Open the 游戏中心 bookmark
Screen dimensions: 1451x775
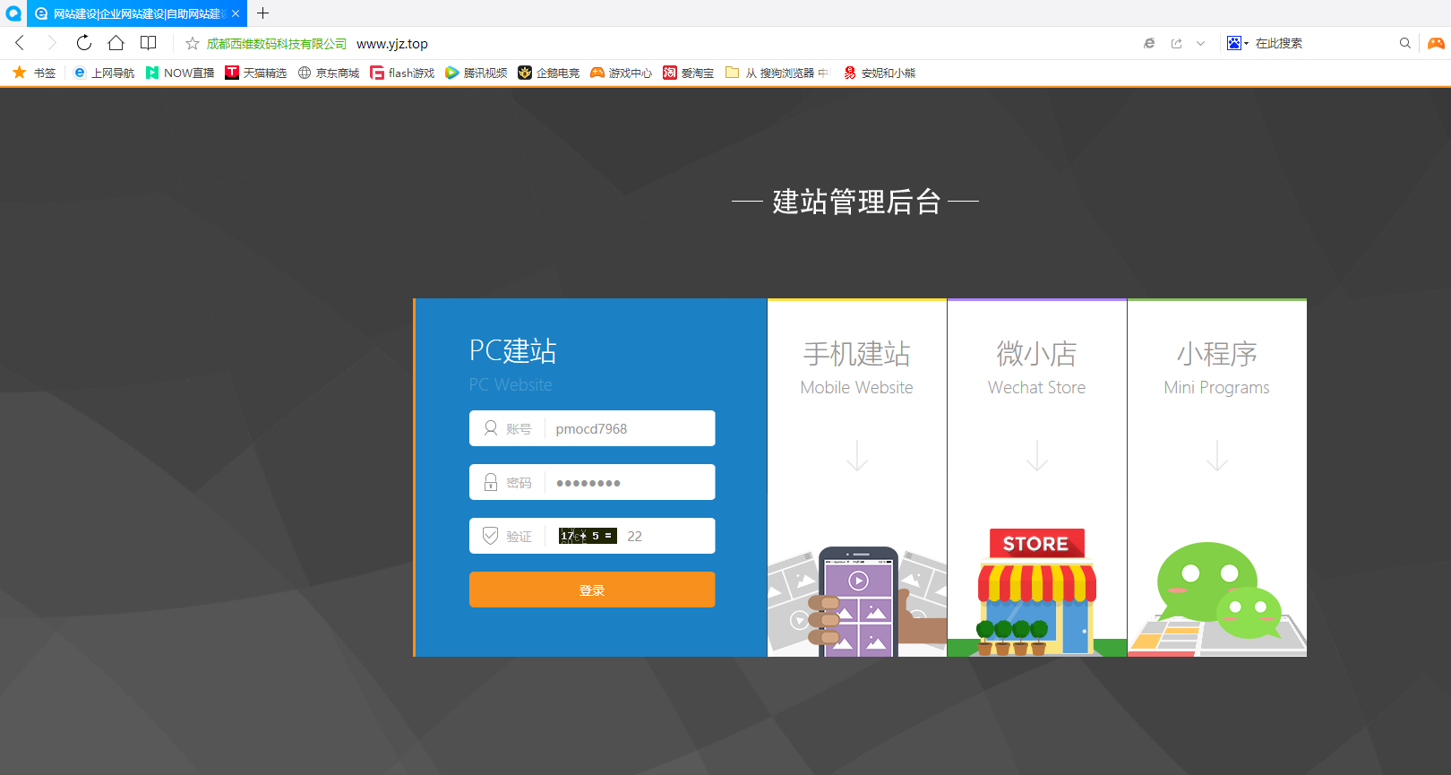(622, 73)
